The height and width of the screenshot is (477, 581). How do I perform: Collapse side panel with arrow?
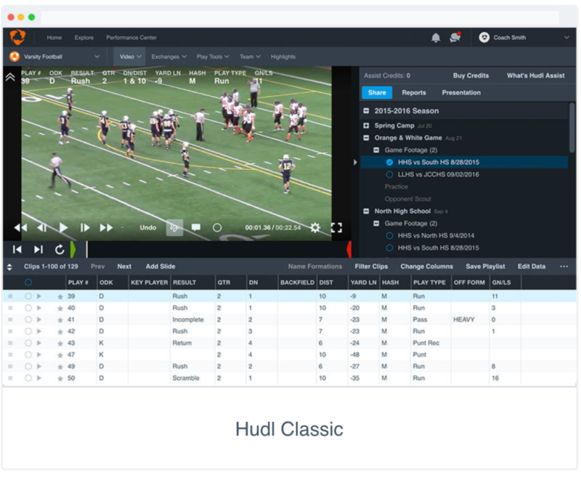(355, 162)
